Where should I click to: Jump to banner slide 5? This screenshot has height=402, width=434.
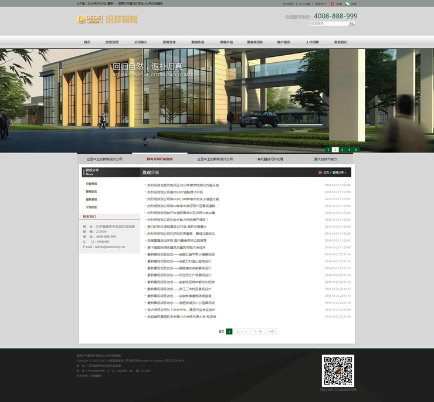355,150
